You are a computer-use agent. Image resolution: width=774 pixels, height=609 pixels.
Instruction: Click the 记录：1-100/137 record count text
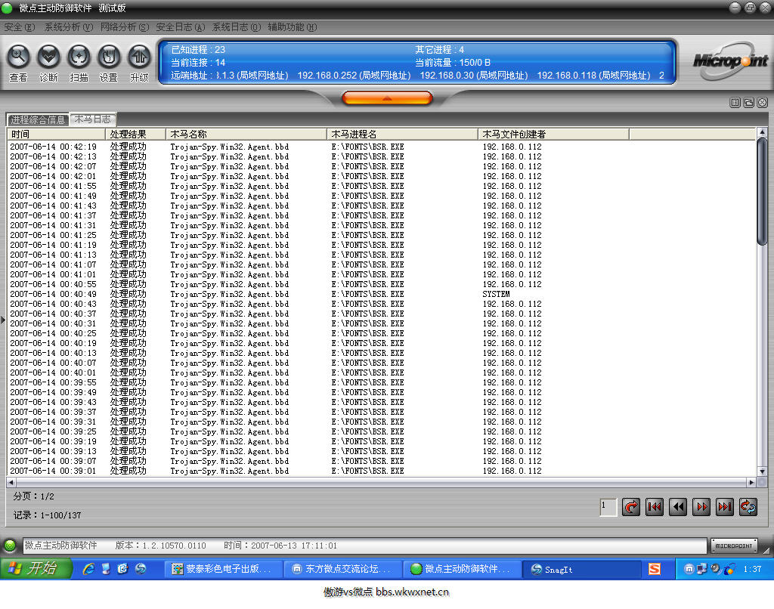(47, 515)
